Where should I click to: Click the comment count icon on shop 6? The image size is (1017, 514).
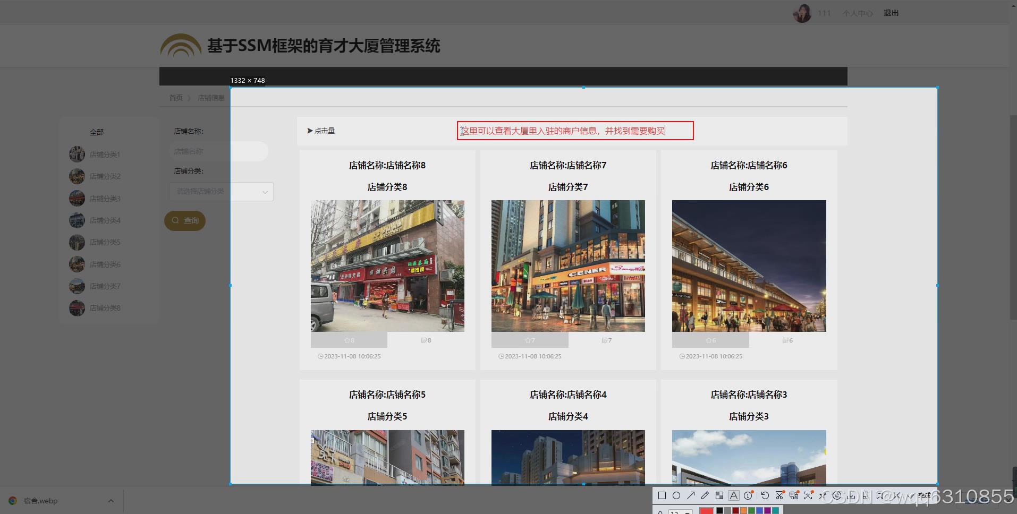pos(787,340)
